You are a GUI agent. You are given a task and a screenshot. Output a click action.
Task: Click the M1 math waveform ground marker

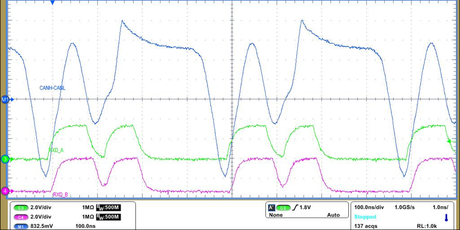pyautogui.click(x=5, y=99)
